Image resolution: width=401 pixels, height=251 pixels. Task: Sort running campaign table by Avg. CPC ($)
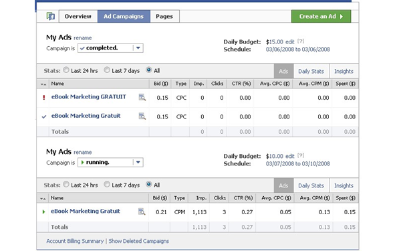[x=276, y=198]
